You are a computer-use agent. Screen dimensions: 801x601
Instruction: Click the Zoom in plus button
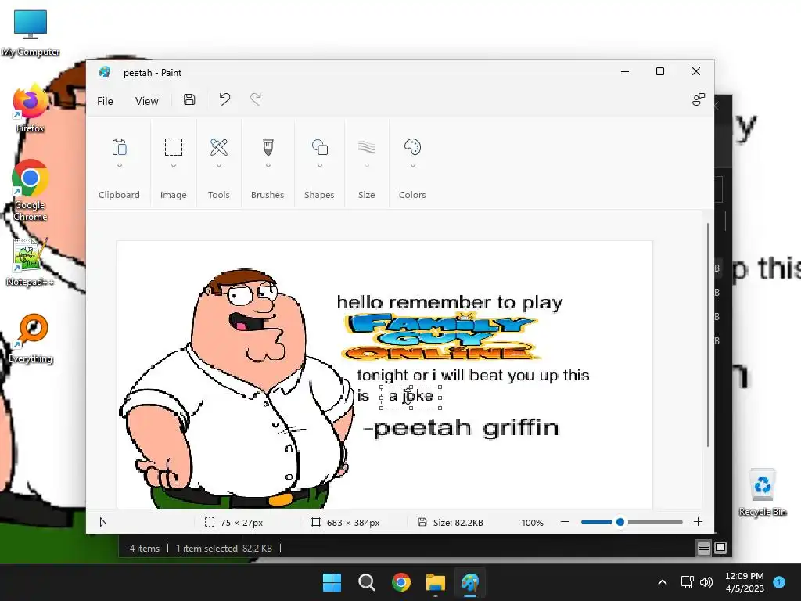click(x=698, y=522)
